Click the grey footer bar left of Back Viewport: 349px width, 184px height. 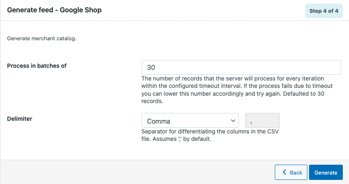coord(136,172)
